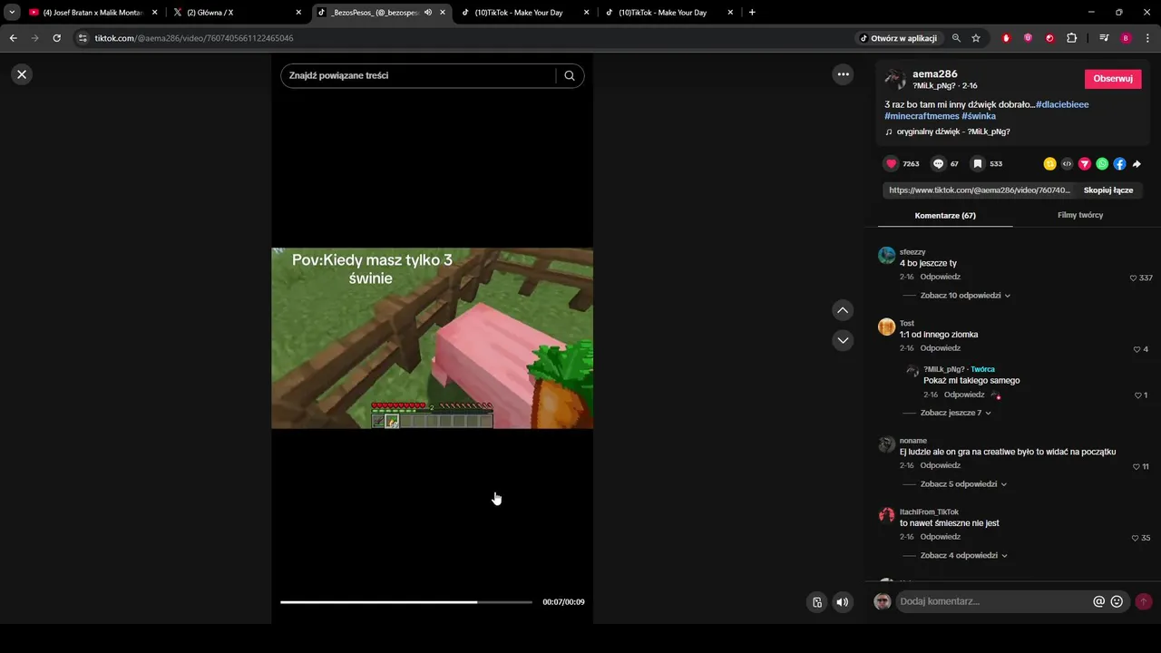The image size is (1161, 653).
Task: Open the site information icon in address bar
Action: pos(83,38)
